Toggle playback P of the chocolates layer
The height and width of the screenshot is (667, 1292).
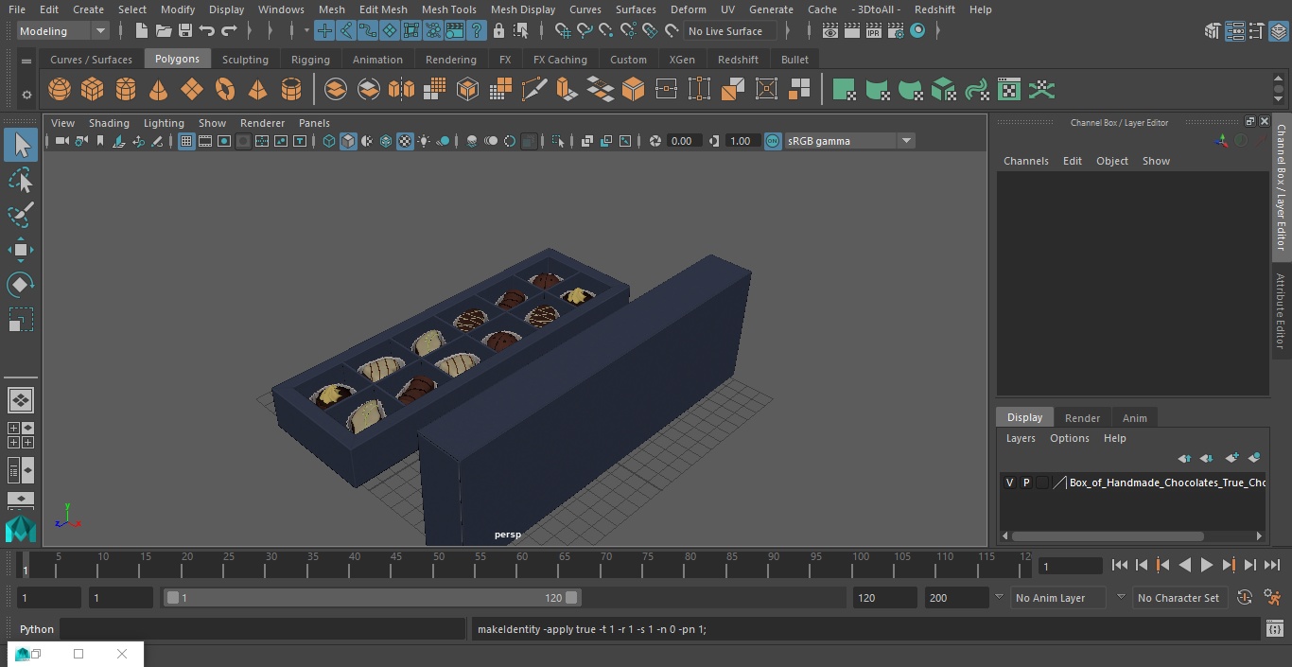pos(1026,483)
